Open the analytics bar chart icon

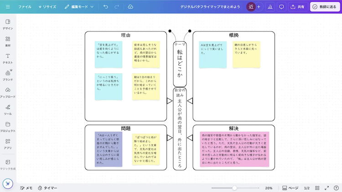tap(269, 7)
